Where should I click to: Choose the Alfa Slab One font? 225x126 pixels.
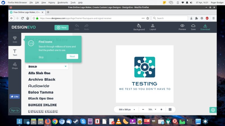coord(39,73)
